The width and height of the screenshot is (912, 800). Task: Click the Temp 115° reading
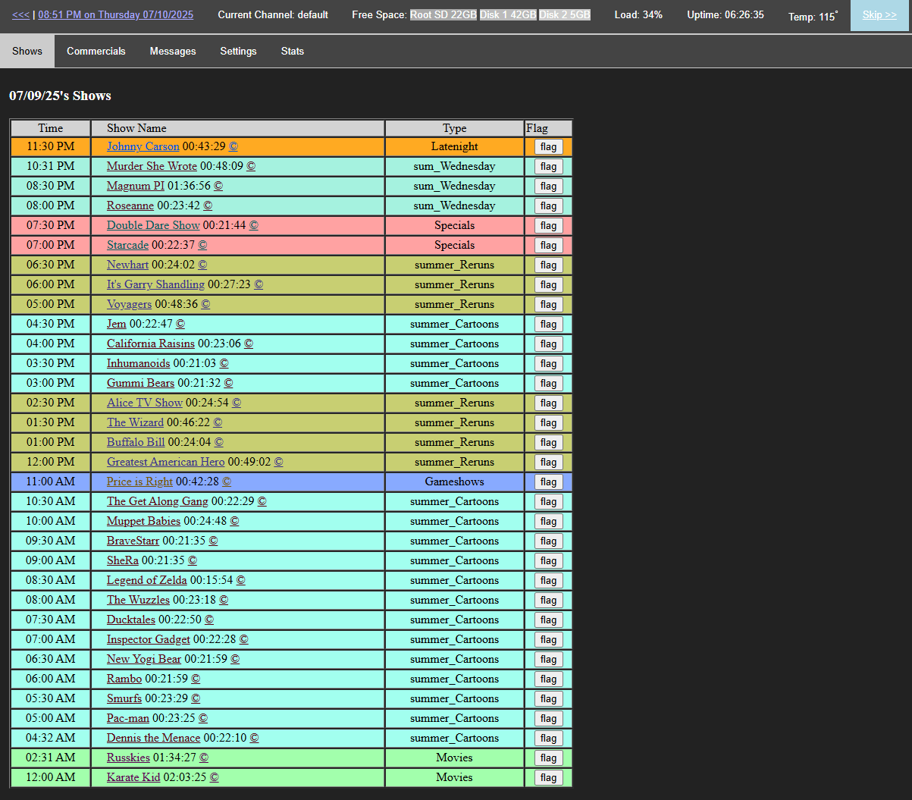click(x=813, y=16)
